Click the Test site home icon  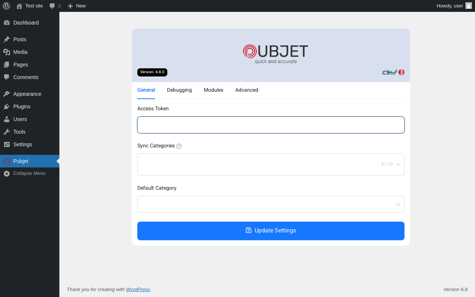[19, 6]
